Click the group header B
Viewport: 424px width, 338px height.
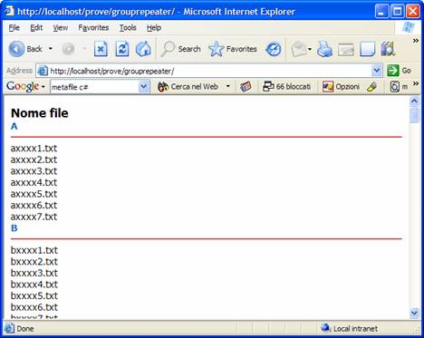(x=14, y=228)
